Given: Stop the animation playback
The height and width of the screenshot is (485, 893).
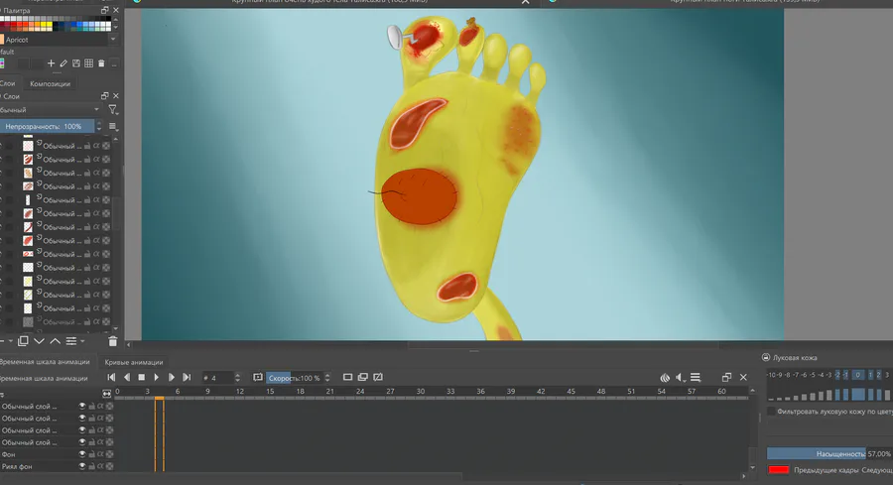Looking at the screenshot, I should pyautogui.click(x=141, y=377).
